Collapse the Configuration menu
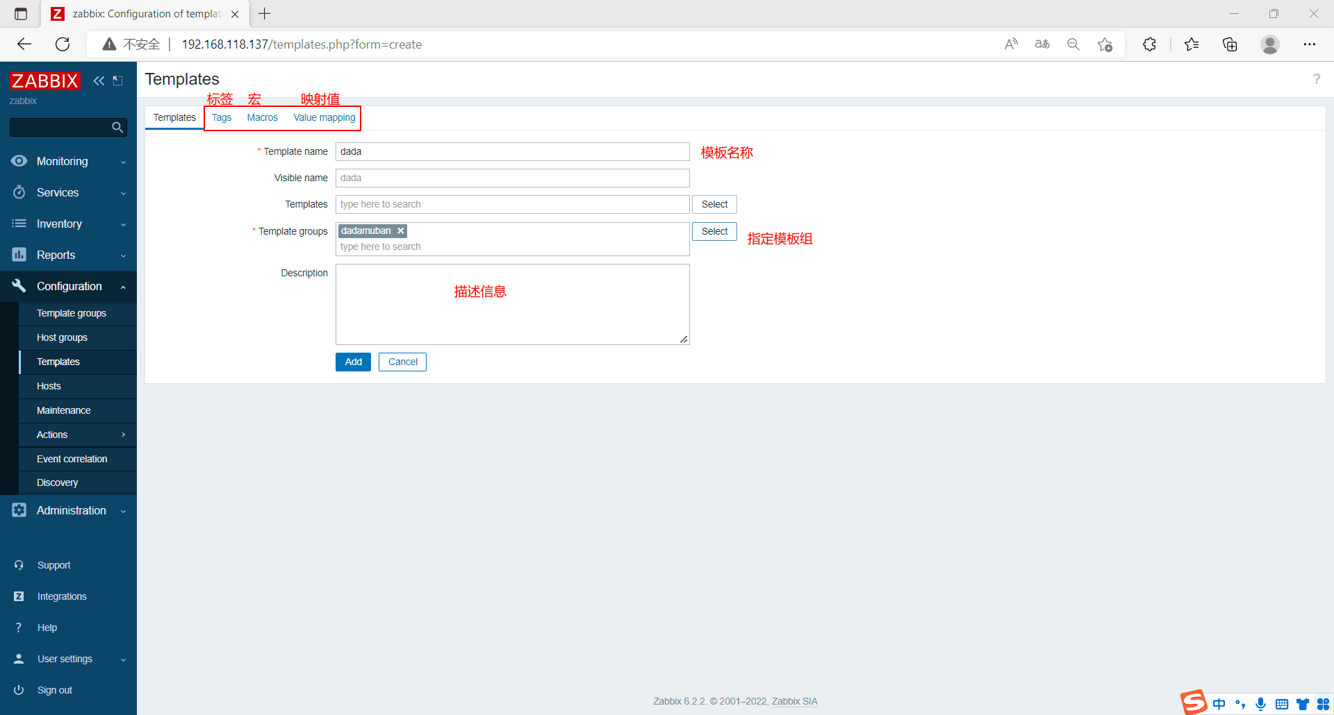1334x715 pixels. 123,287
